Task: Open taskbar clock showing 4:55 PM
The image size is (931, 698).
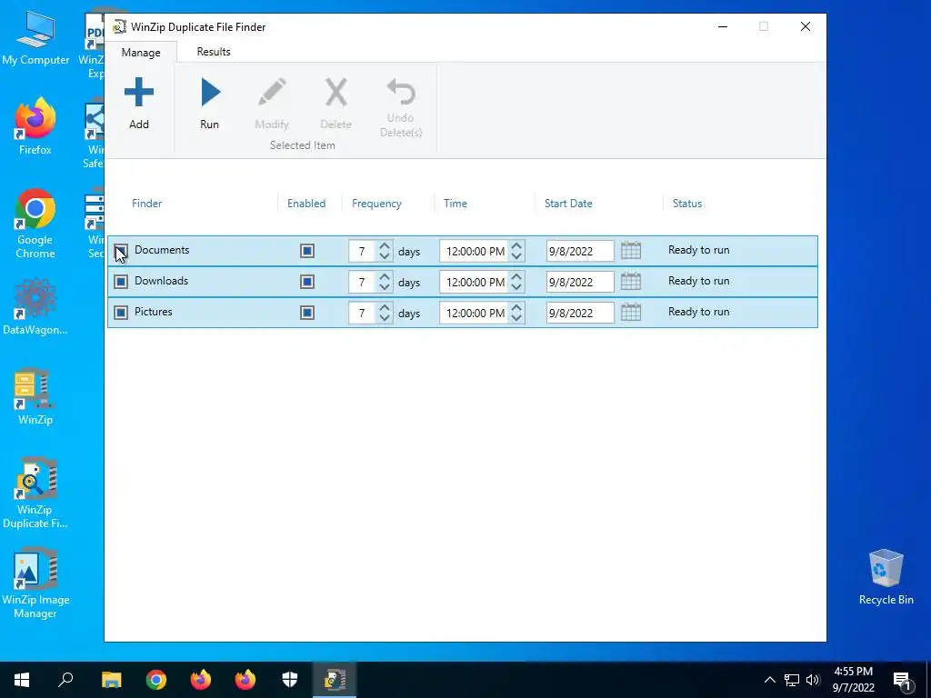Action: coord(853,680)
